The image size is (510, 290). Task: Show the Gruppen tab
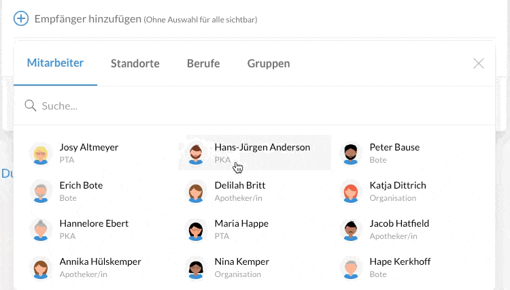(x=269, y=63)
